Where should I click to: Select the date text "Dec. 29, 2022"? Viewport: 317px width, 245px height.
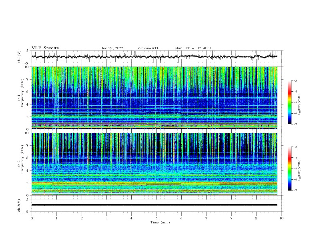112,48
